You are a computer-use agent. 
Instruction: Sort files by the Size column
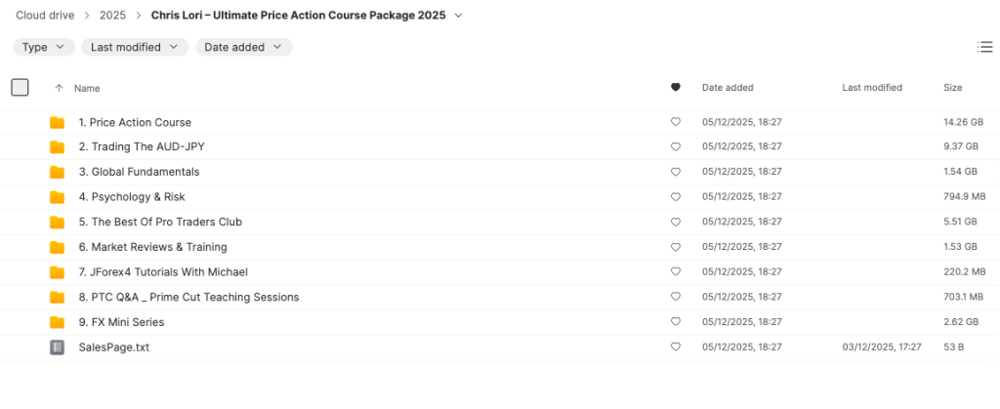tap(952, 88)
